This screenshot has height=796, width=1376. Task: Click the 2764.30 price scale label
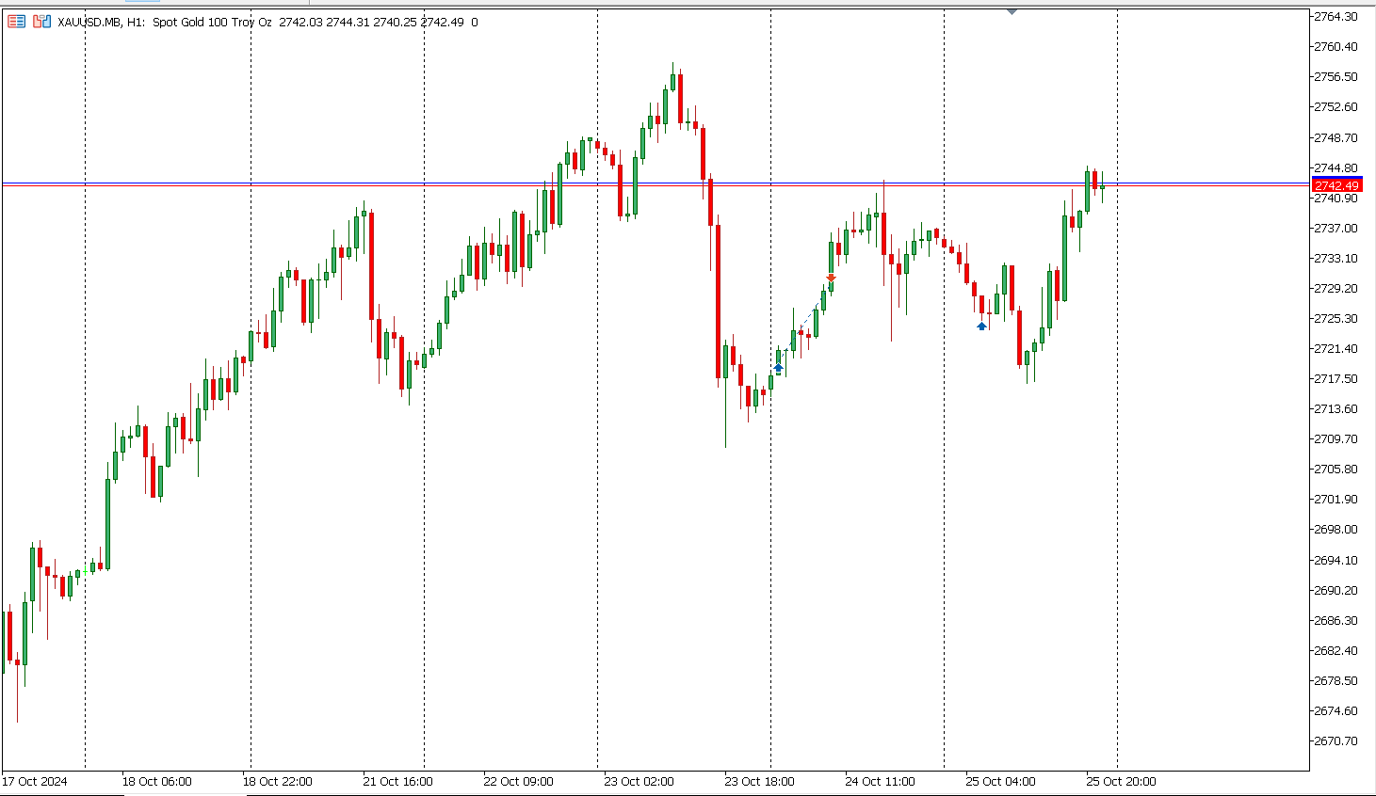coord(1336,16)
